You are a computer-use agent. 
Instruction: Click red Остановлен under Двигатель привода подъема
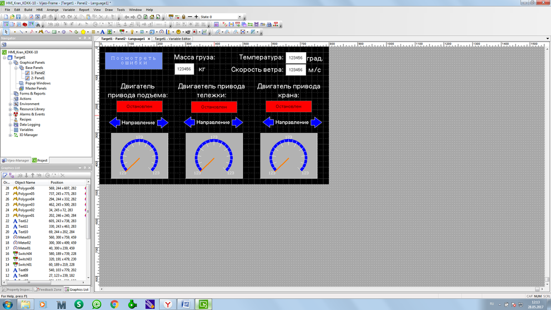pyautogui.click(x=139, y=106)
